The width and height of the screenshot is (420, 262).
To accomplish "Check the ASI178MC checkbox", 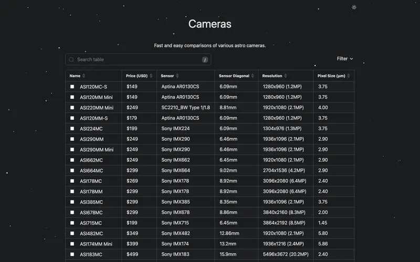I will click(72, 181).
